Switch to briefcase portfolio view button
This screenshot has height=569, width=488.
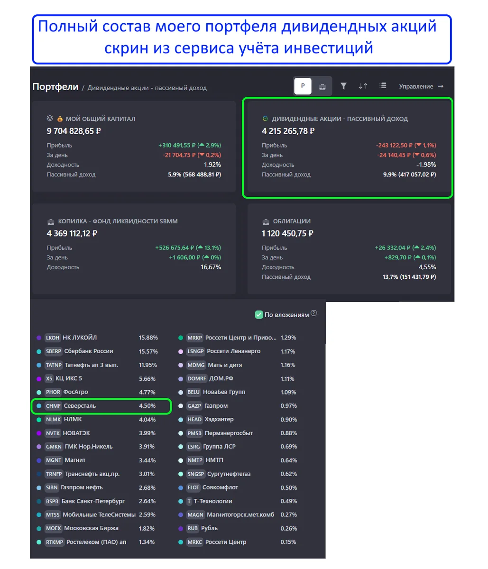click(x=322, y=86)
